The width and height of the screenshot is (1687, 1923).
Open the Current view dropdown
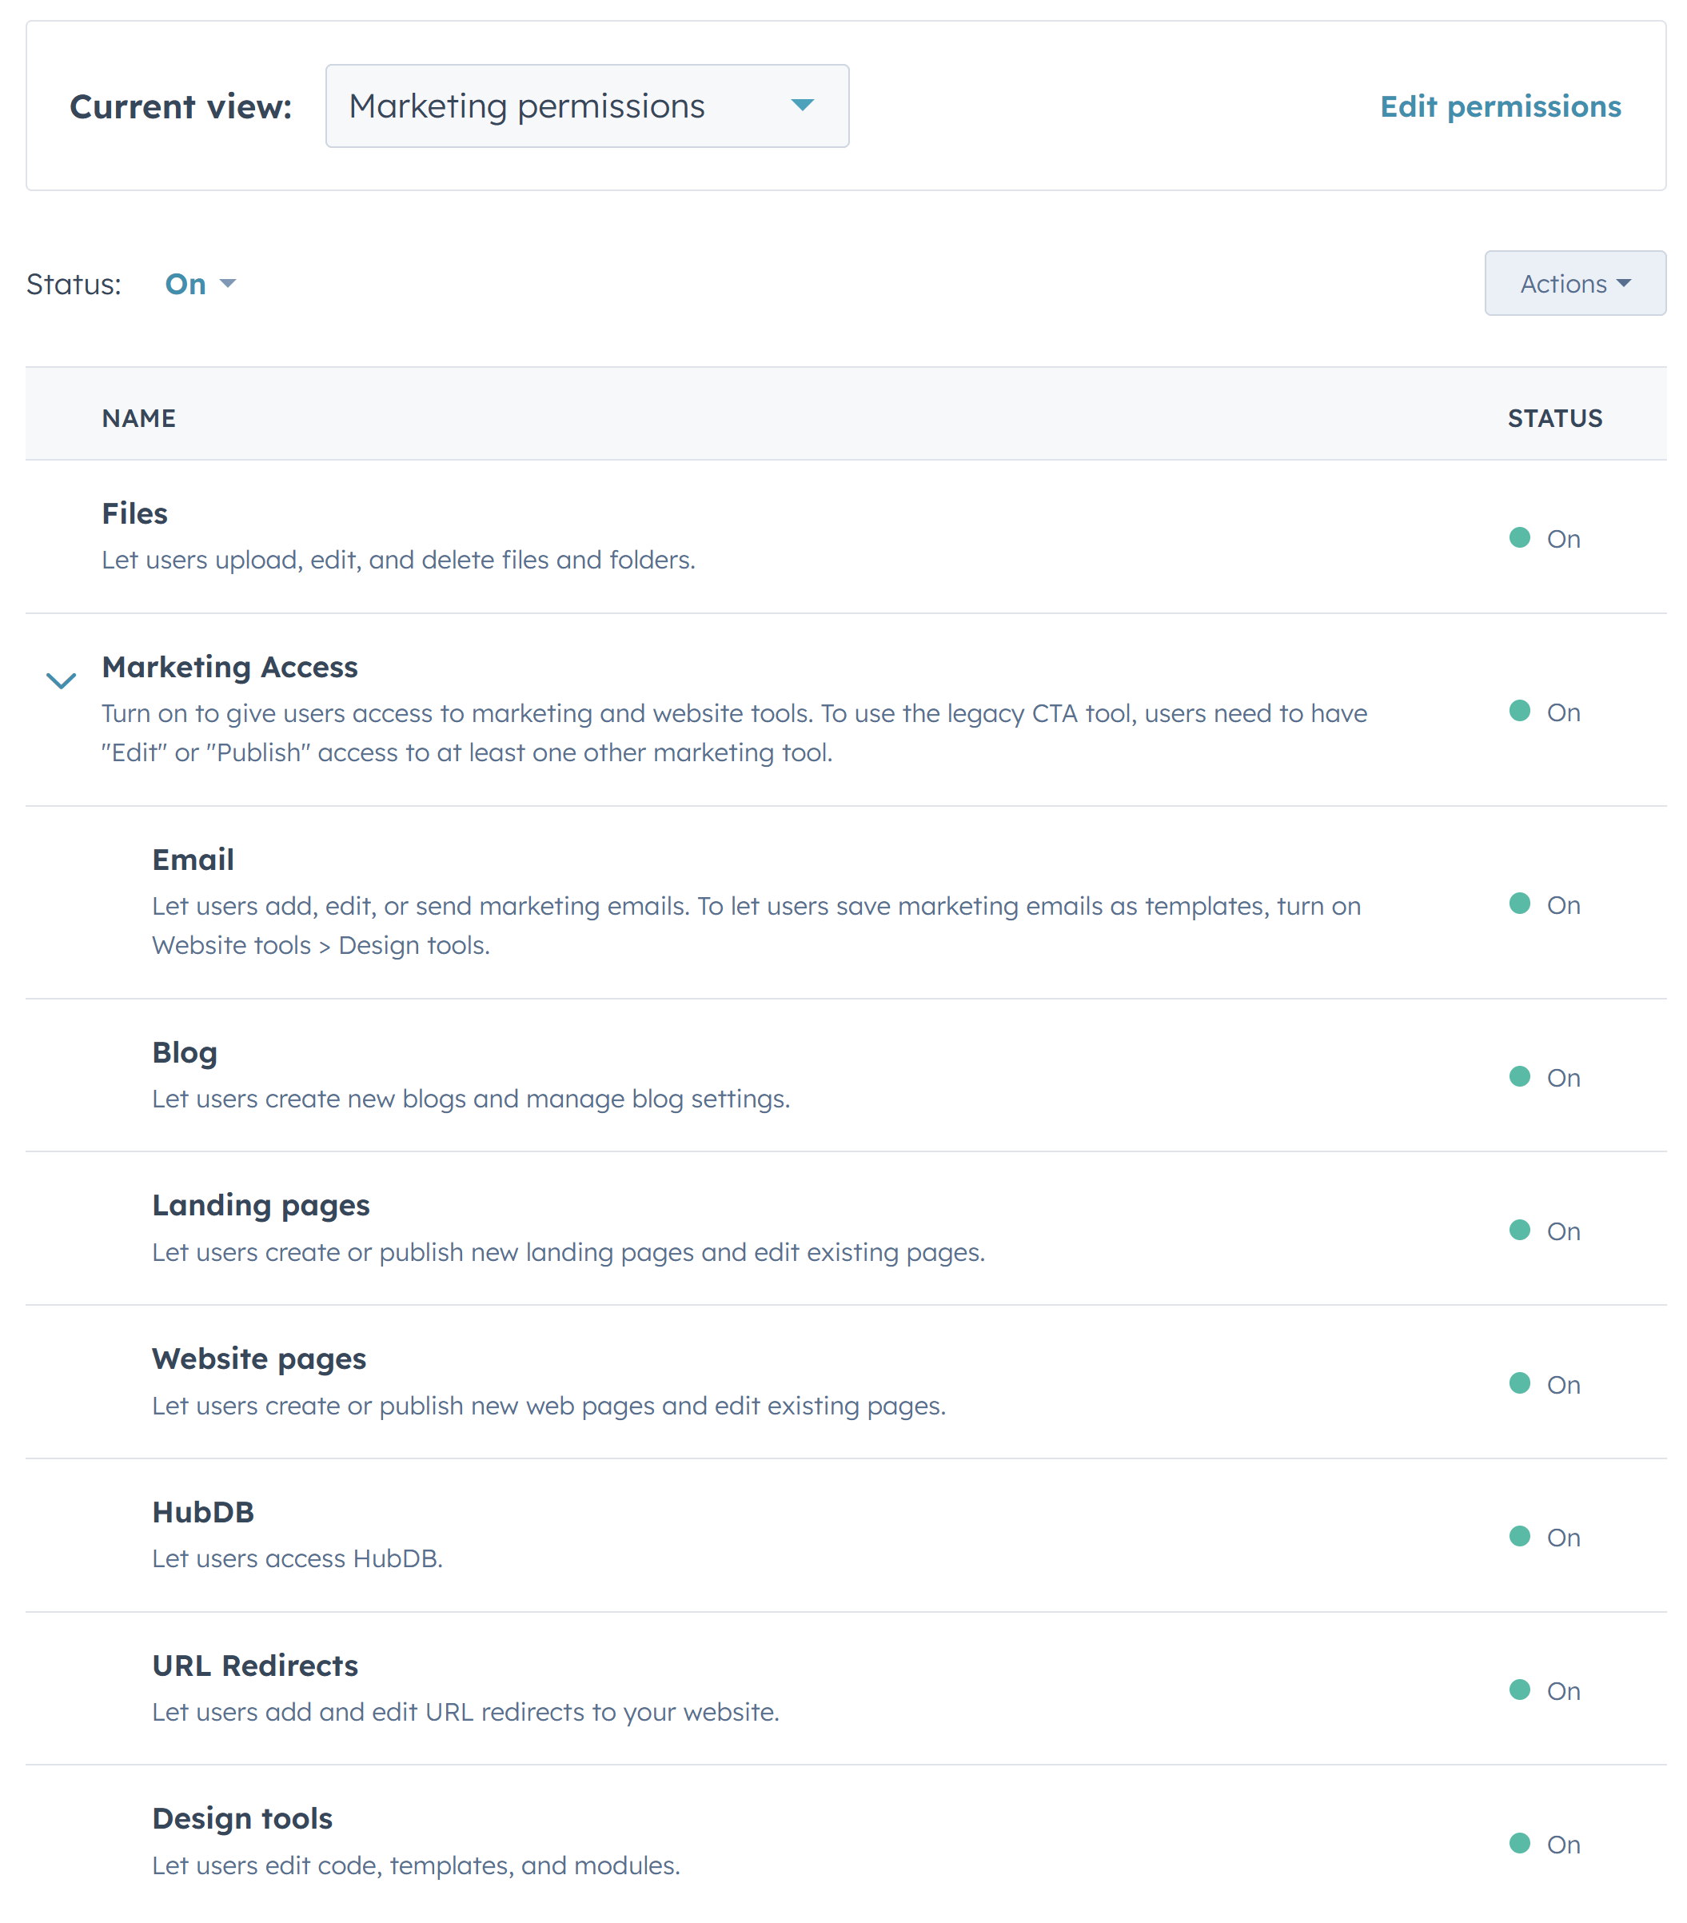[x=586, y=106]
